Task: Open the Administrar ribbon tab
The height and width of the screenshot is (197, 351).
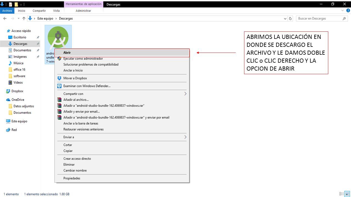Action: point(83,11)
